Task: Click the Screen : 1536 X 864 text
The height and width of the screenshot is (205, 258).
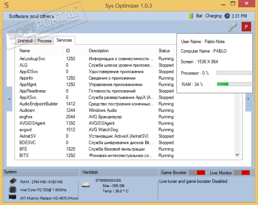Action: pos(199,62)
